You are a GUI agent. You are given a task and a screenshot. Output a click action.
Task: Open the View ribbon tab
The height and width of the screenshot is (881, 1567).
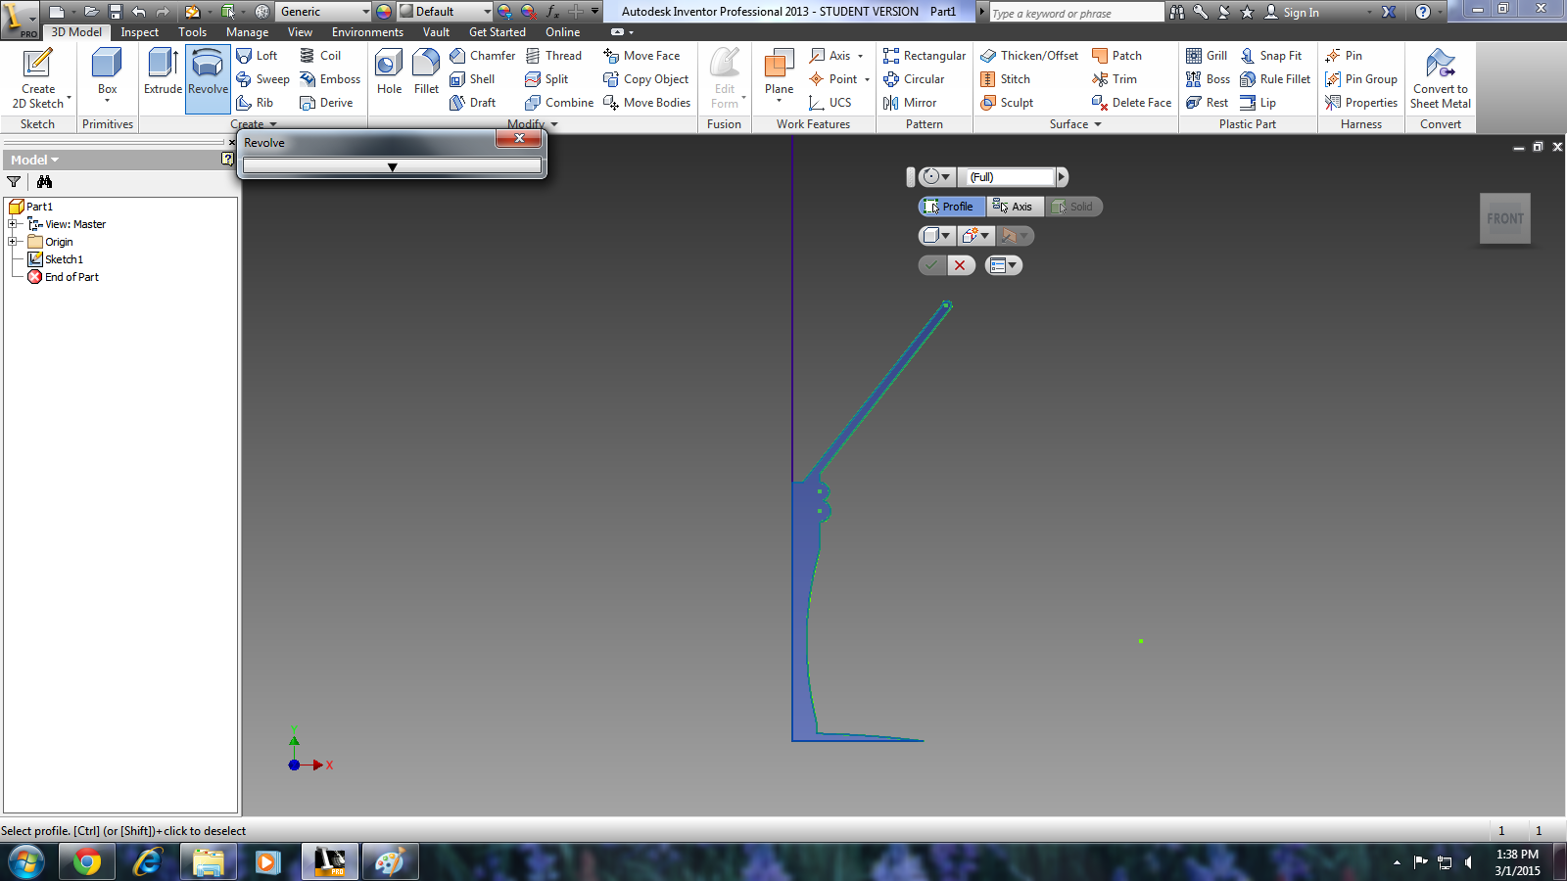(300, 32)
